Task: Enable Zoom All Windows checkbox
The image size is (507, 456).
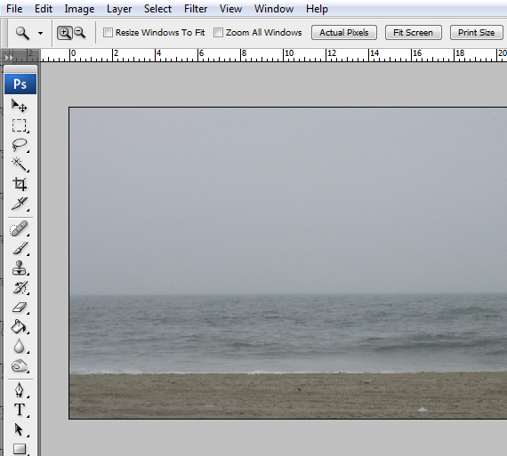Action: tap(218, 33)
